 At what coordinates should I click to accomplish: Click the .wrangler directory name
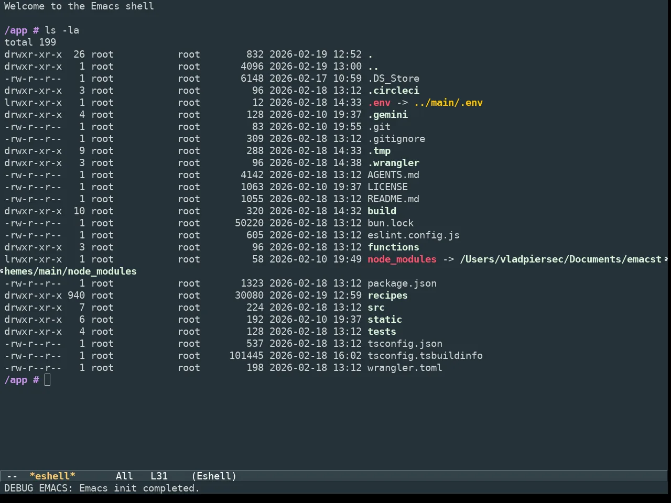(x=393, y=163)
